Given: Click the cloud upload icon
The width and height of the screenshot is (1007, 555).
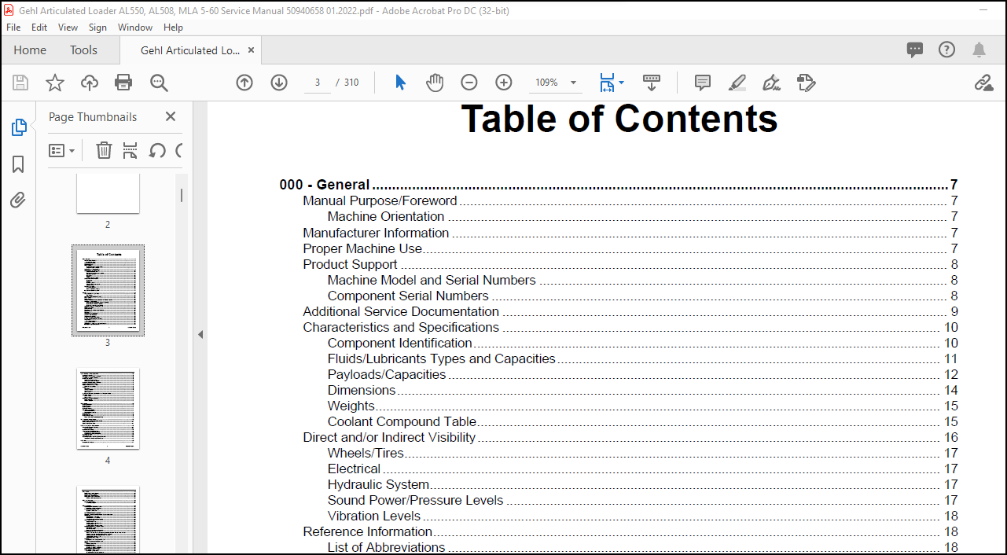Looking at the screenshot, I should (x=90, y=83).
